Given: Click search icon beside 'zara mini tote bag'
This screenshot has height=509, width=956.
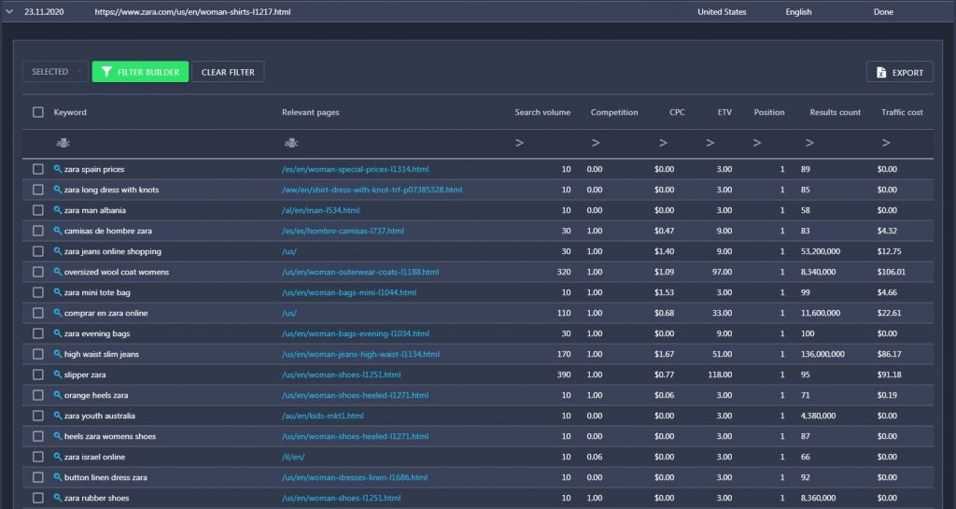Looking at the screenshot, I should click(57, 292).
